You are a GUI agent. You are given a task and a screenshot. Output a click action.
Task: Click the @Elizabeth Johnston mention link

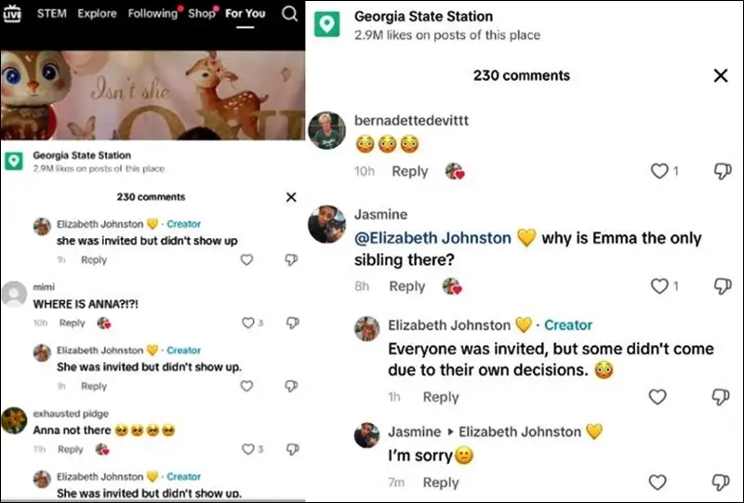[x=432, y=238]
